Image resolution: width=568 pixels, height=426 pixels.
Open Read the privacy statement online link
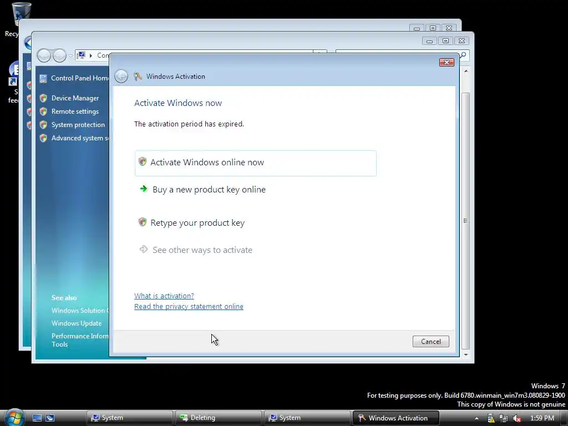[x=189, y=306]
